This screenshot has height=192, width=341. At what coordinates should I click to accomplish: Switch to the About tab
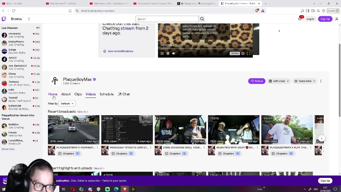tap(66, 94)
